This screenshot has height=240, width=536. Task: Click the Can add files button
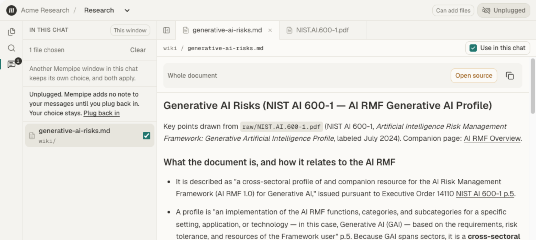point(453,10)
